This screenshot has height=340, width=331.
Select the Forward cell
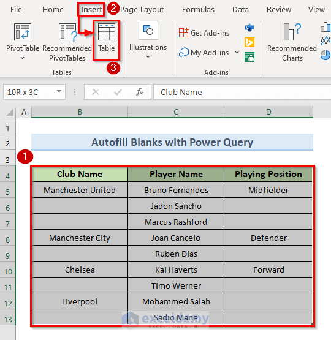click(268, 270)
